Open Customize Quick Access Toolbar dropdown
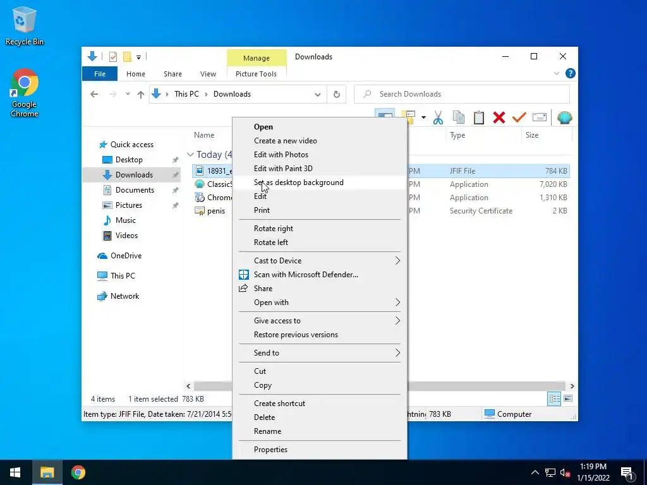This screenshot has width=647, height=485. click(x=138, y=57)
